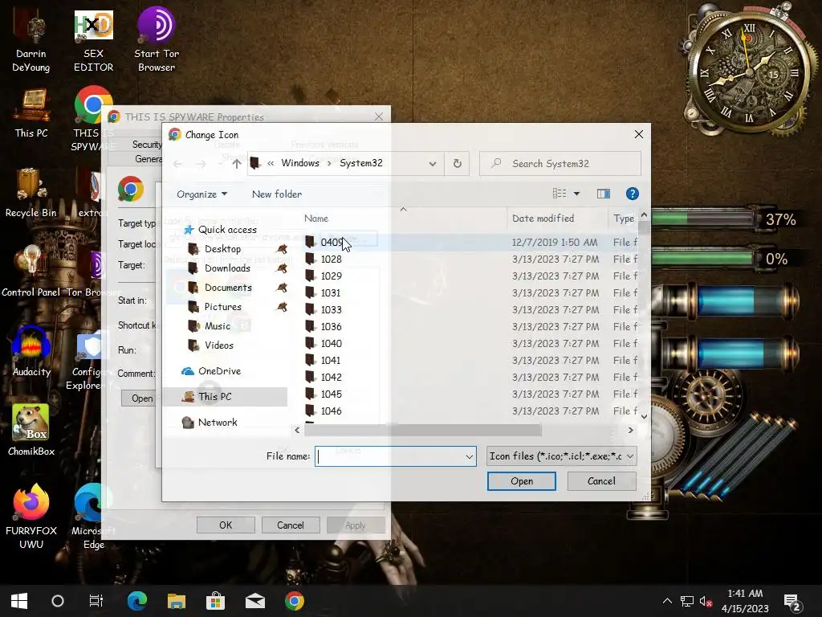Viewport: 822px width, 617px height.
Task: Open the Help question mark icon
Action: (633, 194)
